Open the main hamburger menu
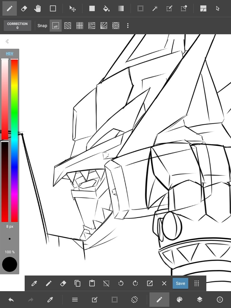The width and height of the screenshot is (231, 308). [75, 300]
